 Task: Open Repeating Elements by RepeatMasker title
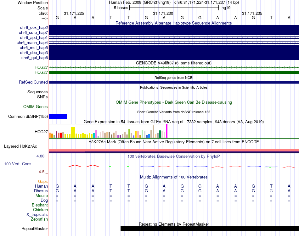click(174, 224)
